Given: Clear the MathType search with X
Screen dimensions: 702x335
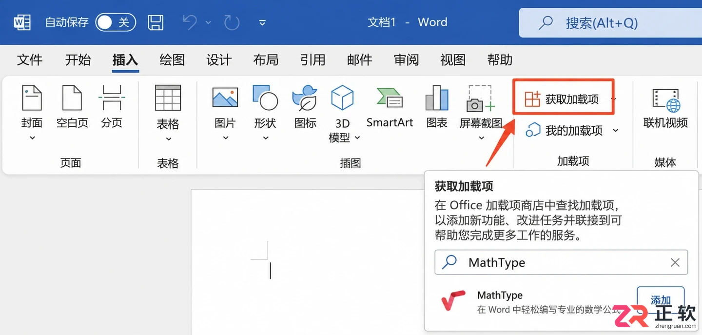Looking at the screenshot, I should pyautogui.click(x=675, y=262).
